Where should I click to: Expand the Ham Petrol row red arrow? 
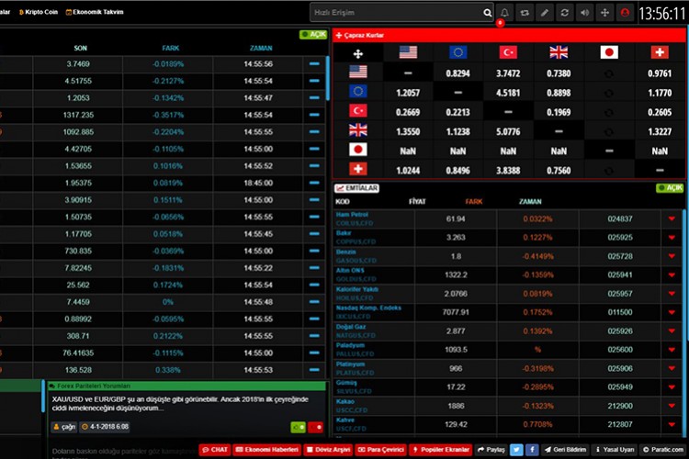672,218
